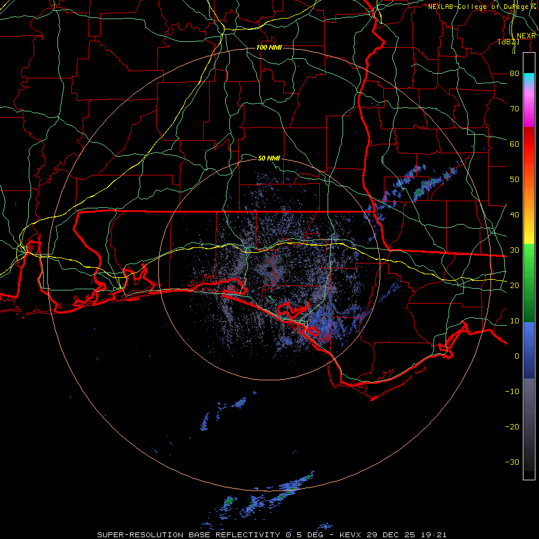Select the 70 value on reflectivity scale
Viewport: 539px width, 539px height.
click(514, 108)
